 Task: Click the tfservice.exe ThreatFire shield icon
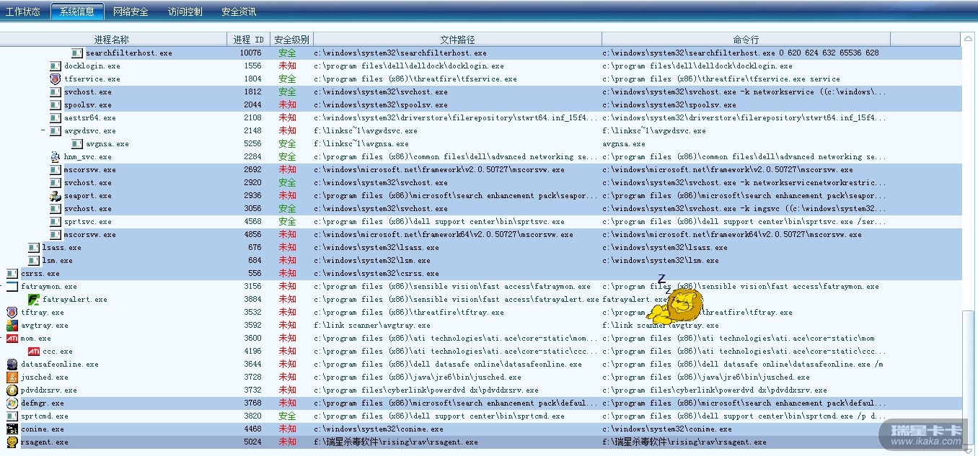pos(56,79)
